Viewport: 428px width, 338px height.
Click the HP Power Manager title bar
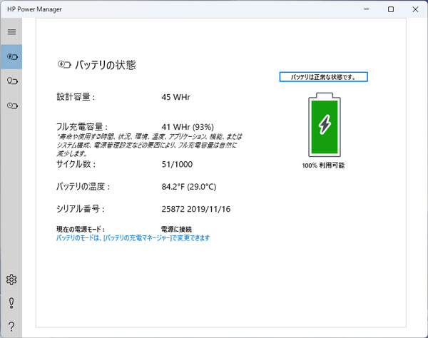178,9
